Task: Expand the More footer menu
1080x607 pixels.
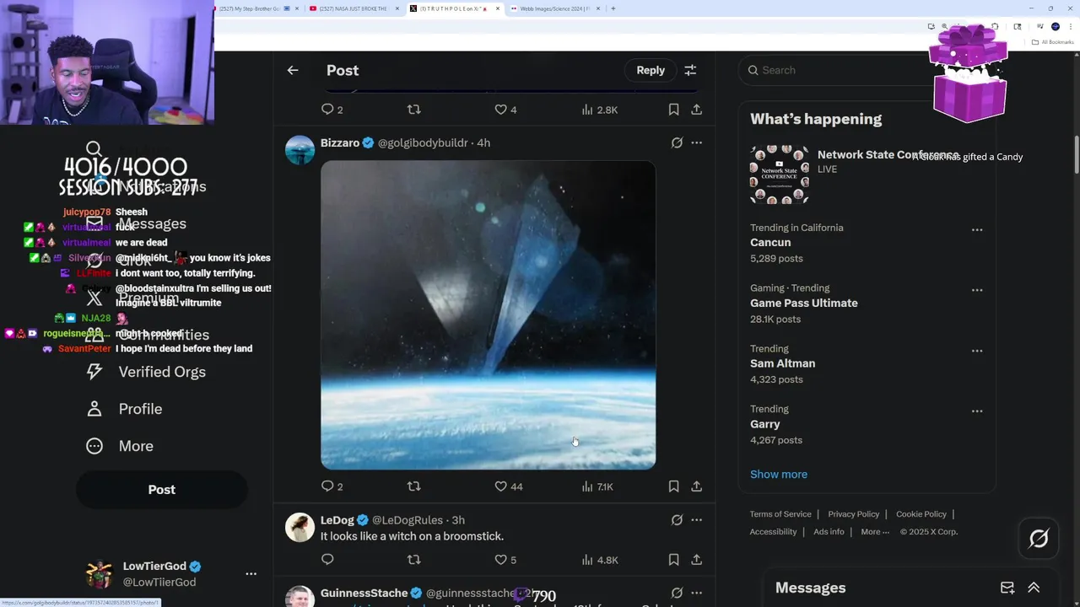Action: 875,532
